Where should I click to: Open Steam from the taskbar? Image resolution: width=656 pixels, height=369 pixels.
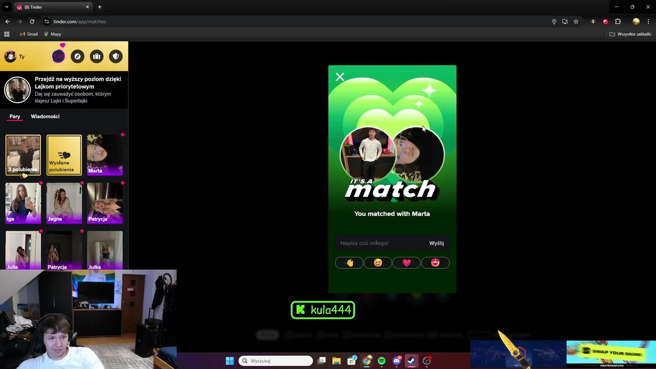412,361
